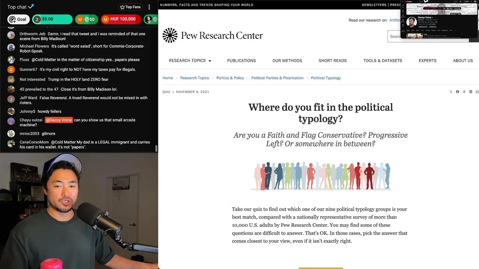The image size is (479, 269).
Task: Open the Publications menu item
Action: (x=241, y=61)
